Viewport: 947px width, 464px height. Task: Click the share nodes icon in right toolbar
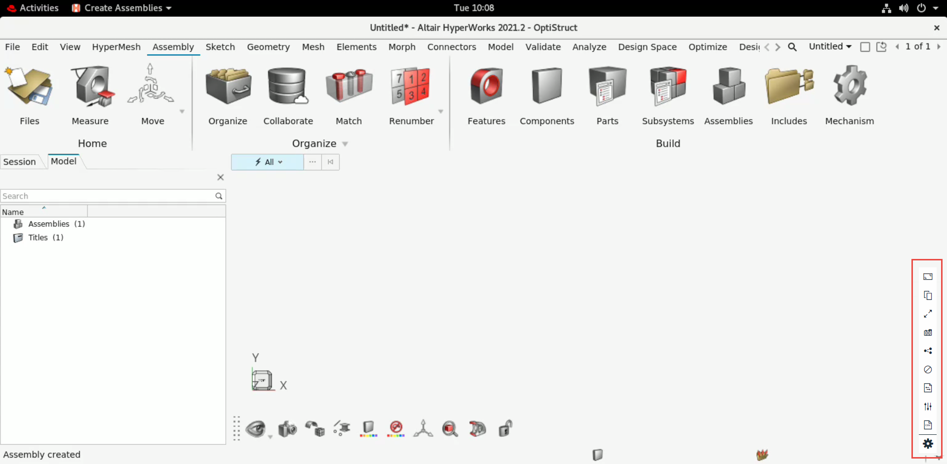point(928,351)
